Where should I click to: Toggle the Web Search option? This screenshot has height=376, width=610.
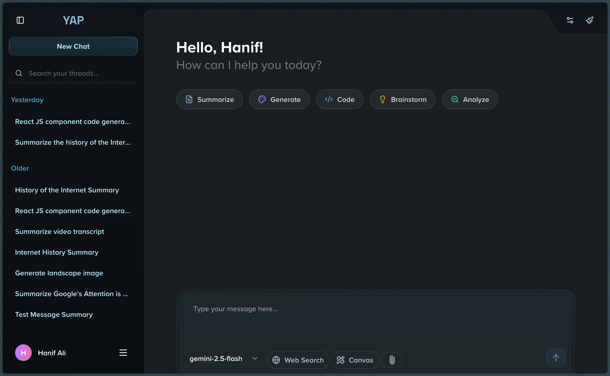(298, 360)
